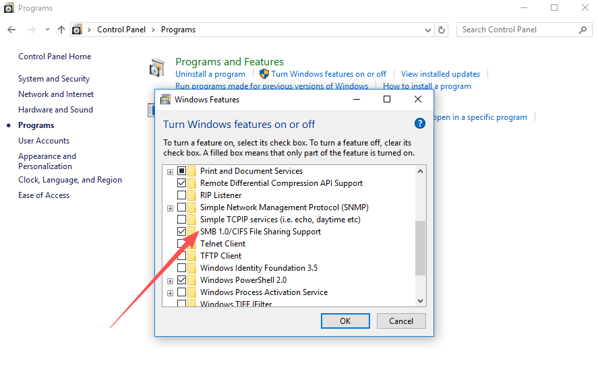Screen dimensions: 598x392
Task: Expand Windows Process Activation Service node
Action: (170, 294)
